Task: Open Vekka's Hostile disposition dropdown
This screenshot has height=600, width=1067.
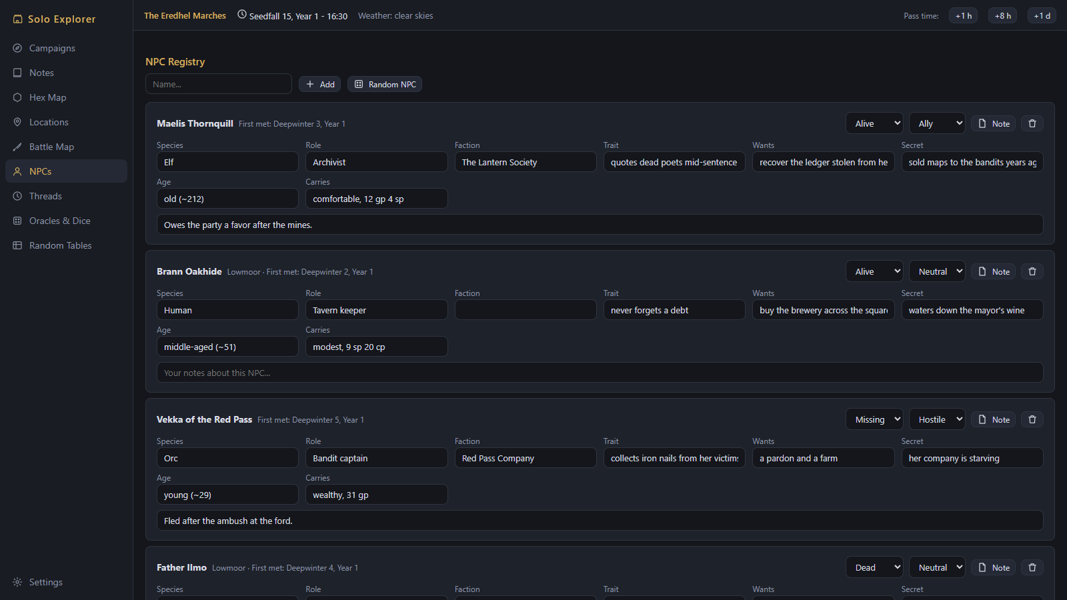Action: 937,419
